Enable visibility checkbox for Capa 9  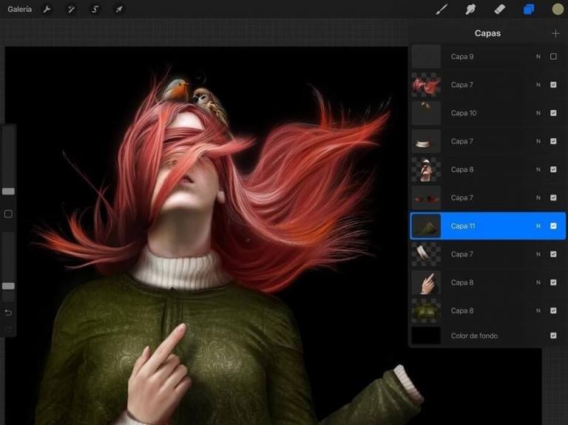pyautogui.click(x=553, y=56)
